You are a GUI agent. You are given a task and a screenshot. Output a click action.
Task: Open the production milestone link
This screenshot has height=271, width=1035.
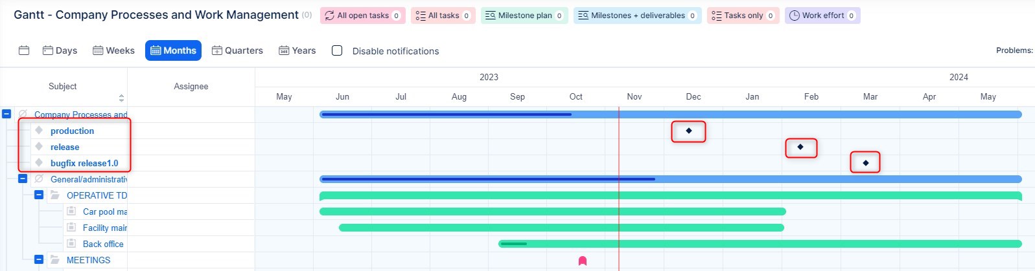(x=72, y=131)
